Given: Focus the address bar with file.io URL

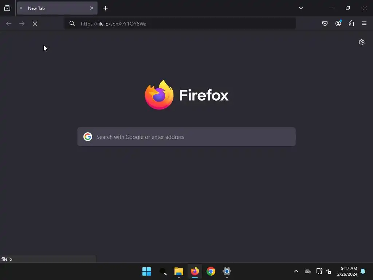Looking at the screenshot, I should pyautogui.click(x=180, y=24).
